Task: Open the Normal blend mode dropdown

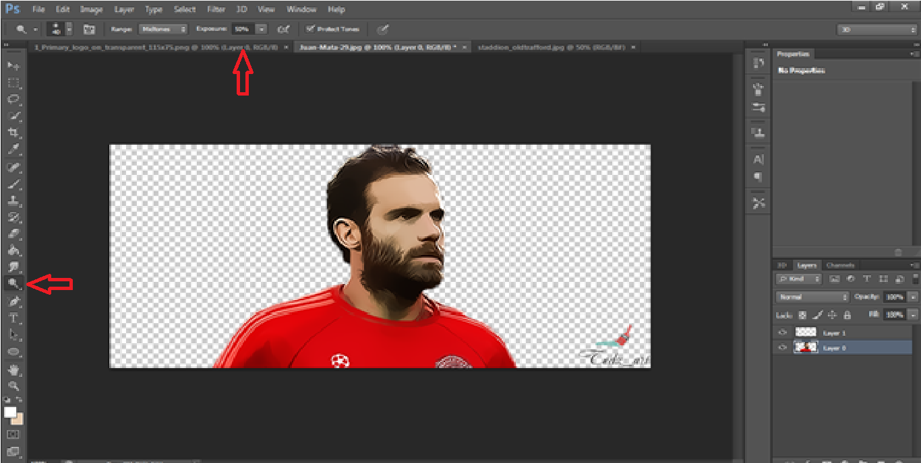Action: pyautogui.click(x=812, y=297)
